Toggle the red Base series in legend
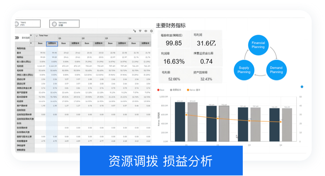The height and width of the screenshot is (176, 325). tap(158, 90)
